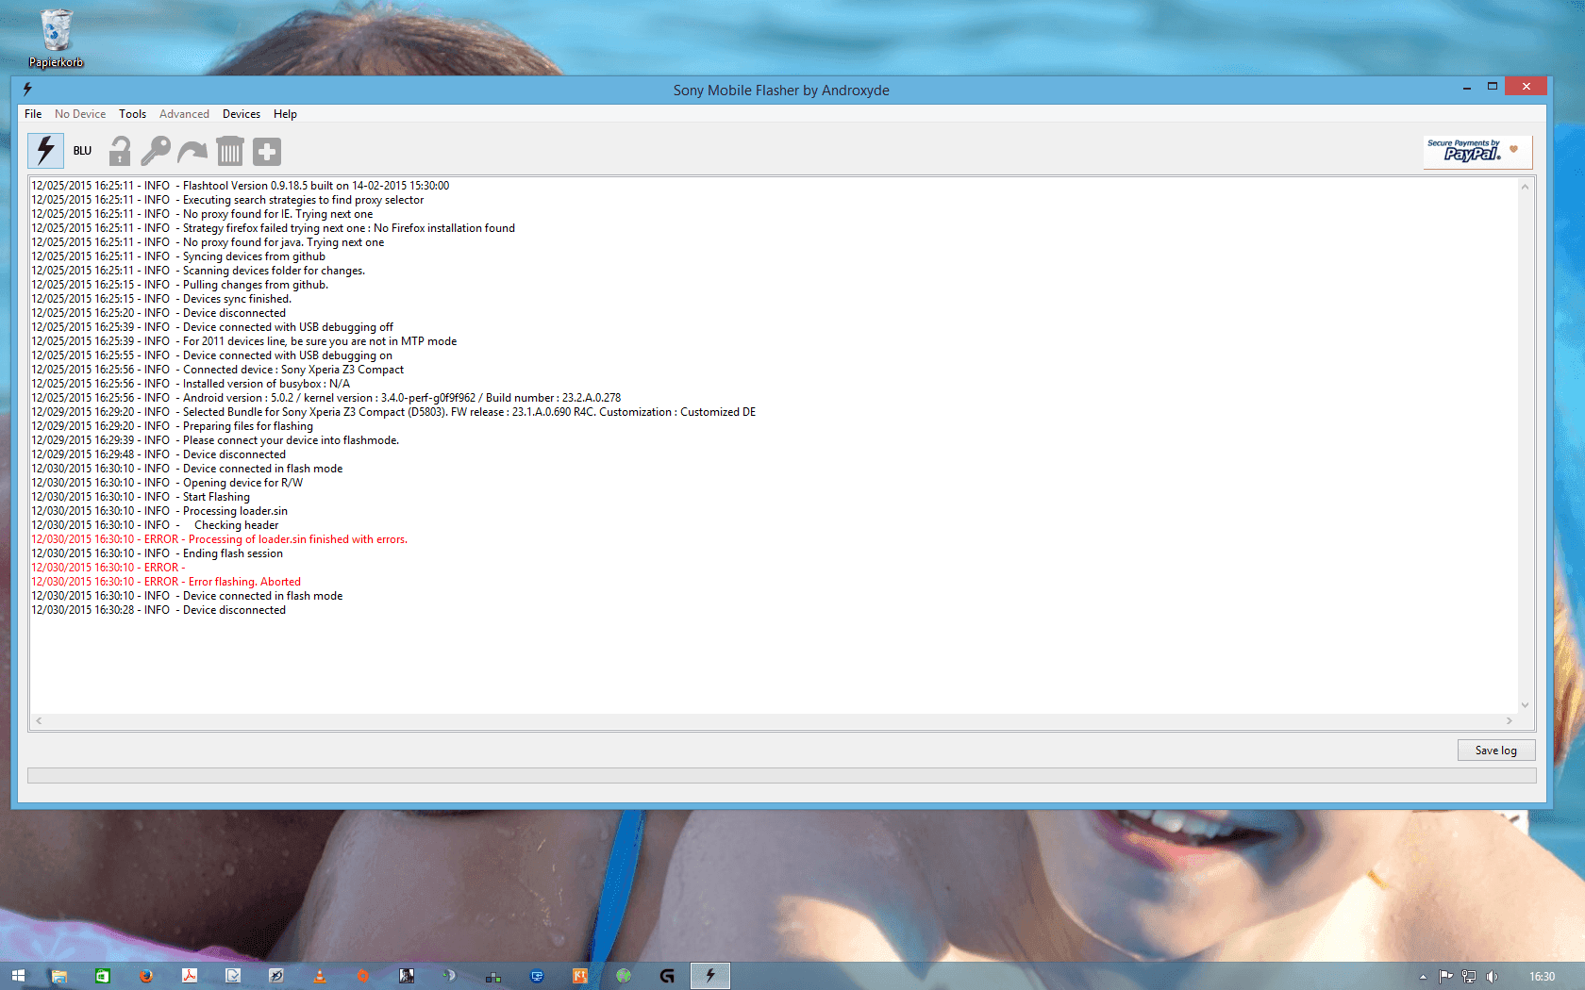Open the Devices menu

click(242, 114)
